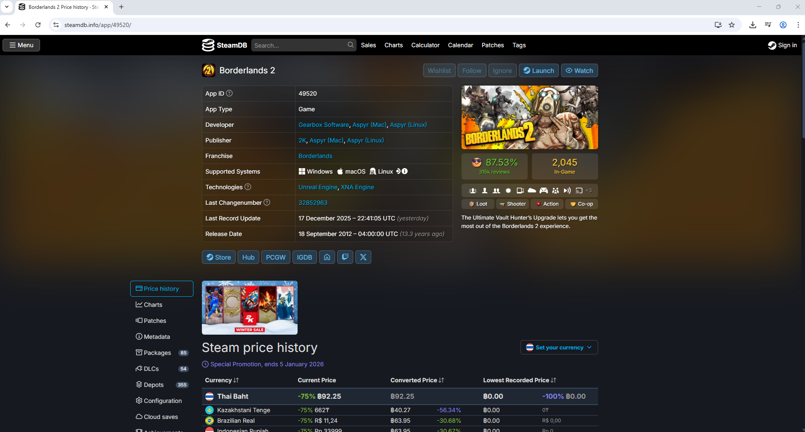Select the Price history sidebar tab
Viewport: 805px width, 432px height.
[162, 289]
